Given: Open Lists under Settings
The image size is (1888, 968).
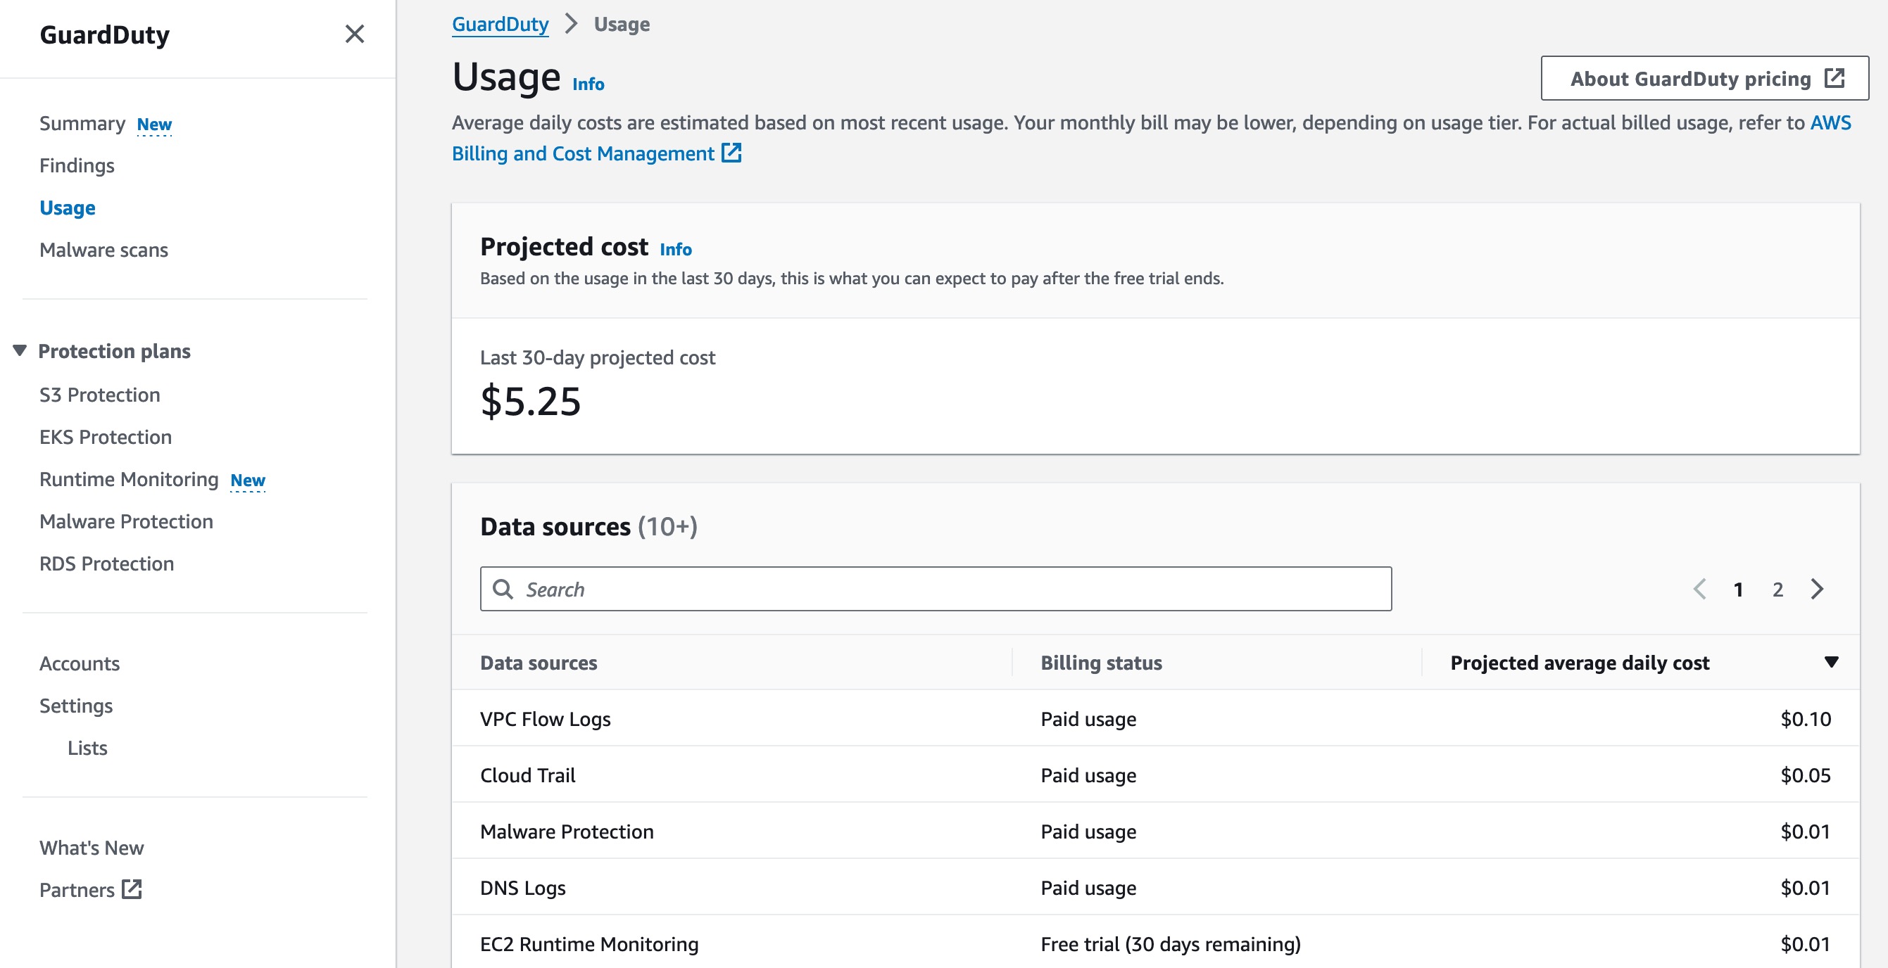Looking at the screenshot, I should (x=87, y=748).
